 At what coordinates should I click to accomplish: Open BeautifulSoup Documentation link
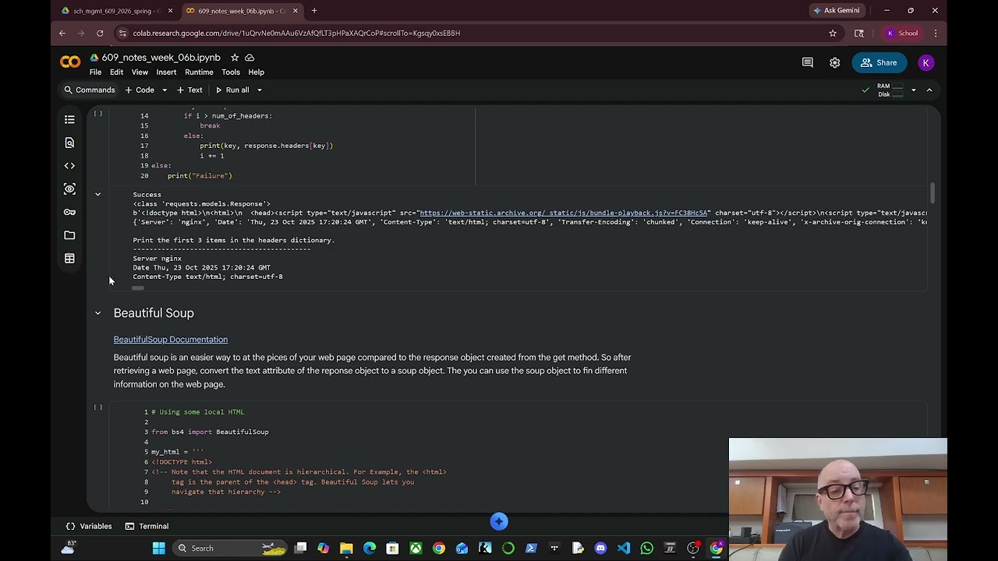[171, 339]
